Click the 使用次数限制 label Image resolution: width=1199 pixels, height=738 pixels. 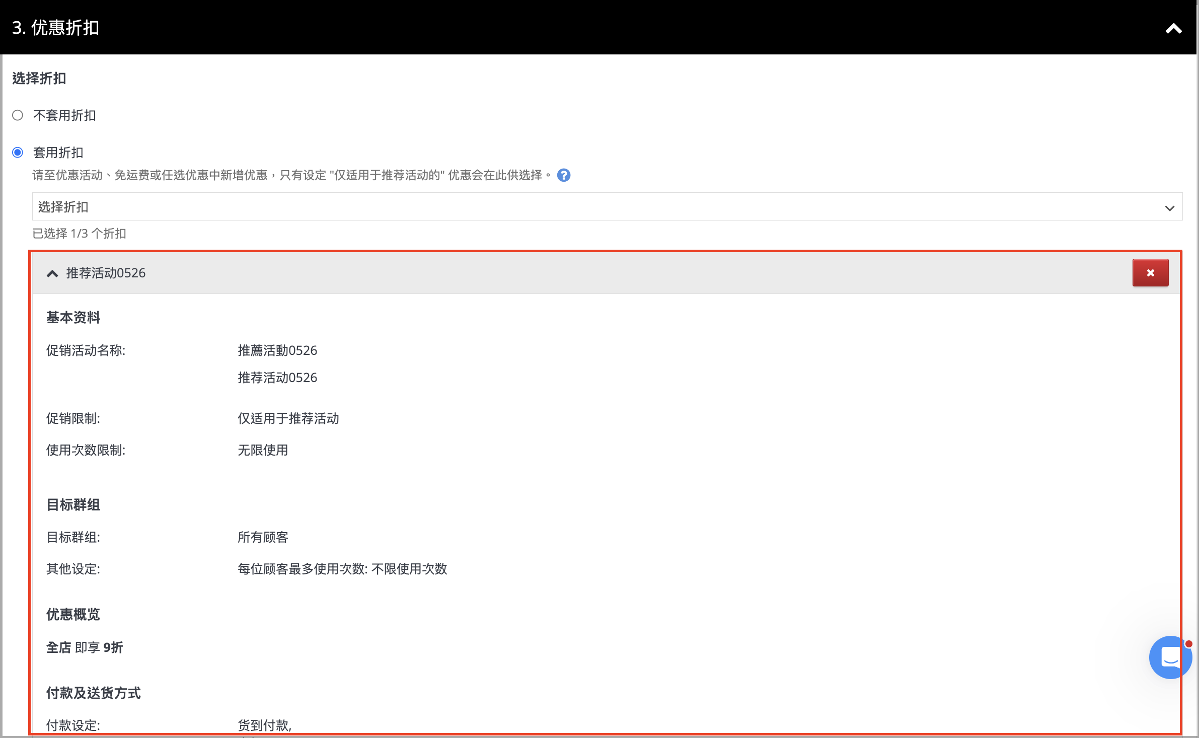pos(86,450)
